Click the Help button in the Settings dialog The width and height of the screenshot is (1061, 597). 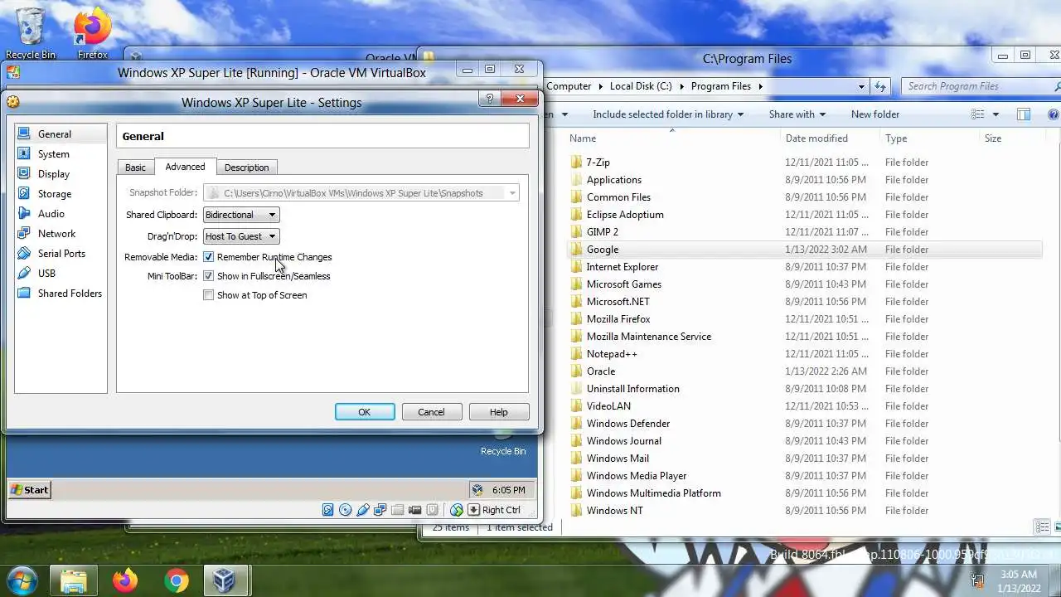(x=498, y=412)
